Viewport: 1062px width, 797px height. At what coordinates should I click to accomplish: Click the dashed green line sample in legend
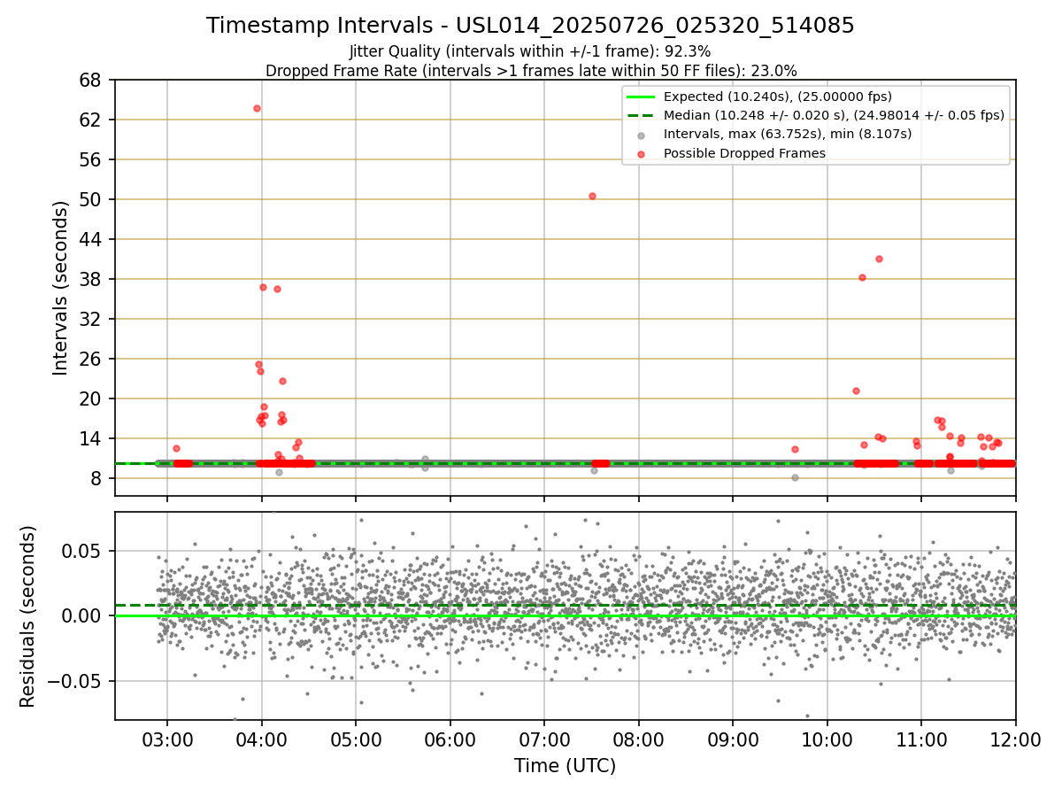click(641, 115)
